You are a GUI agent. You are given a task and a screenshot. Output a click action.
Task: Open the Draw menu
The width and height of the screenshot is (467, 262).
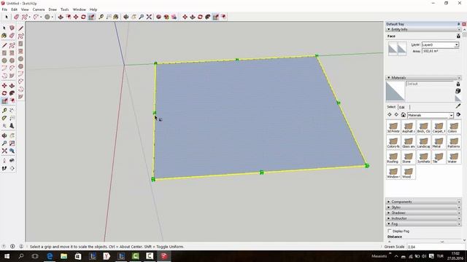click(x=53, y=9)
